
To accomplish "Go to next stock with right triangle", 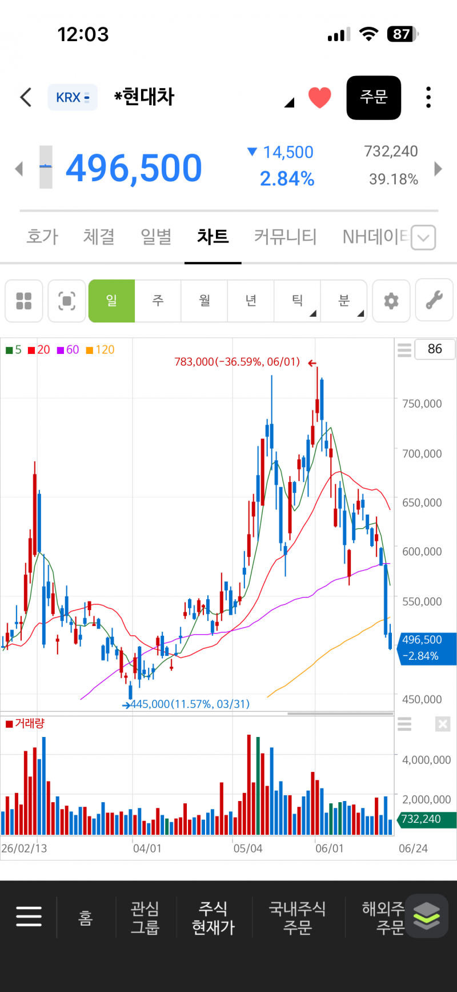I will coord(438,169).
